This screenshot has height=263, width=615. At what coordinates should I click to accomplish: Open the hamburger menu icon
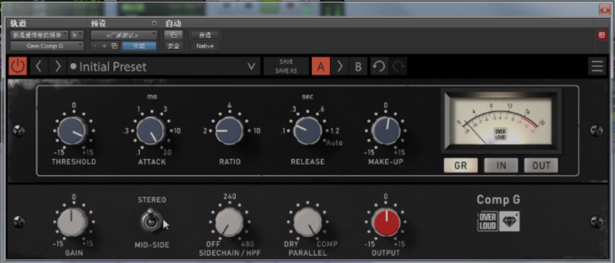[597, 66]
